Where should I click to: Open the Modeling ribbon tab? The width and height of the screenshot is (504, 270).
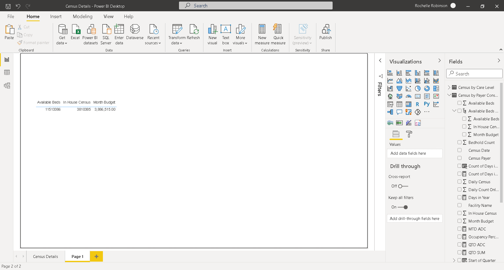[x=82, y=17]
